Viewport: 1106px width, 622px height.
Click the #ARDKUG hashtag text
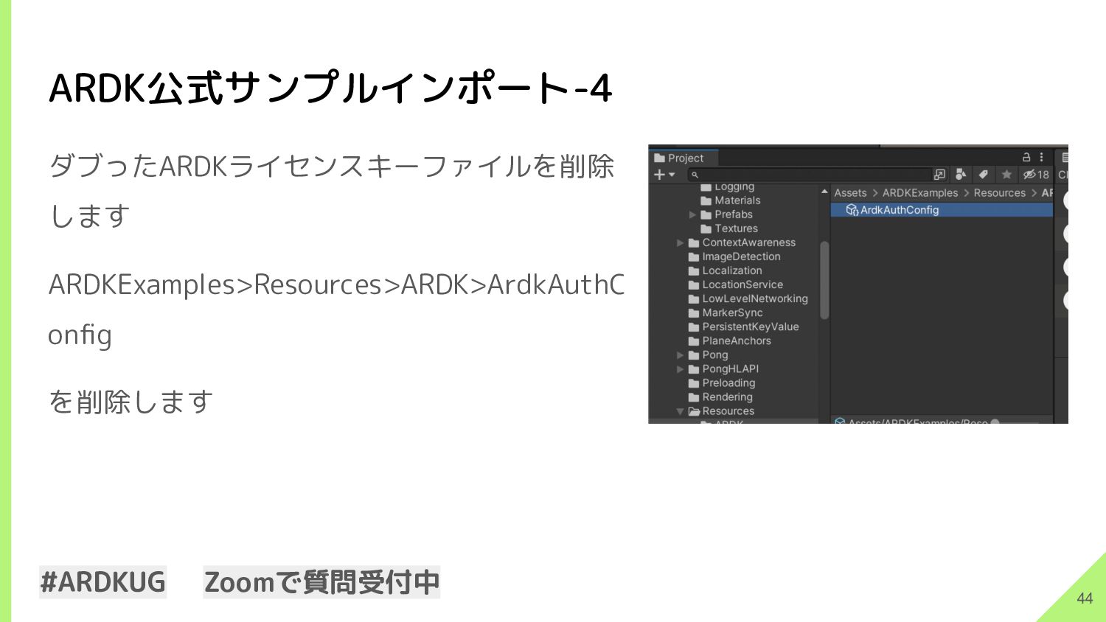click(x=102, y=581)
